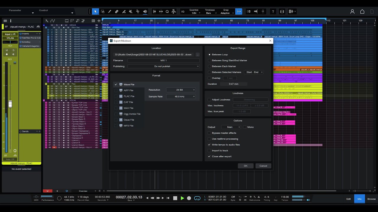Open the user account icon
The image size is (378, 212).
352,11
